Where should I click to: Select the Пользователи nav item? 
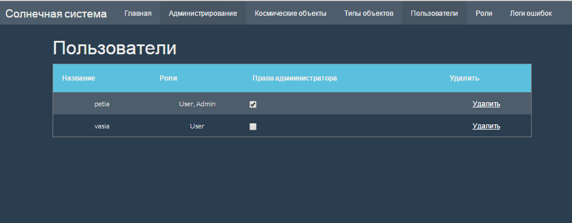coord(434,13)
